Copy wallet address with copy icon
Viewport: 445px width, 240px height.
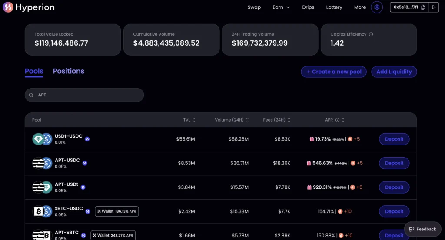pyautogui.click(x=423, y=7)
